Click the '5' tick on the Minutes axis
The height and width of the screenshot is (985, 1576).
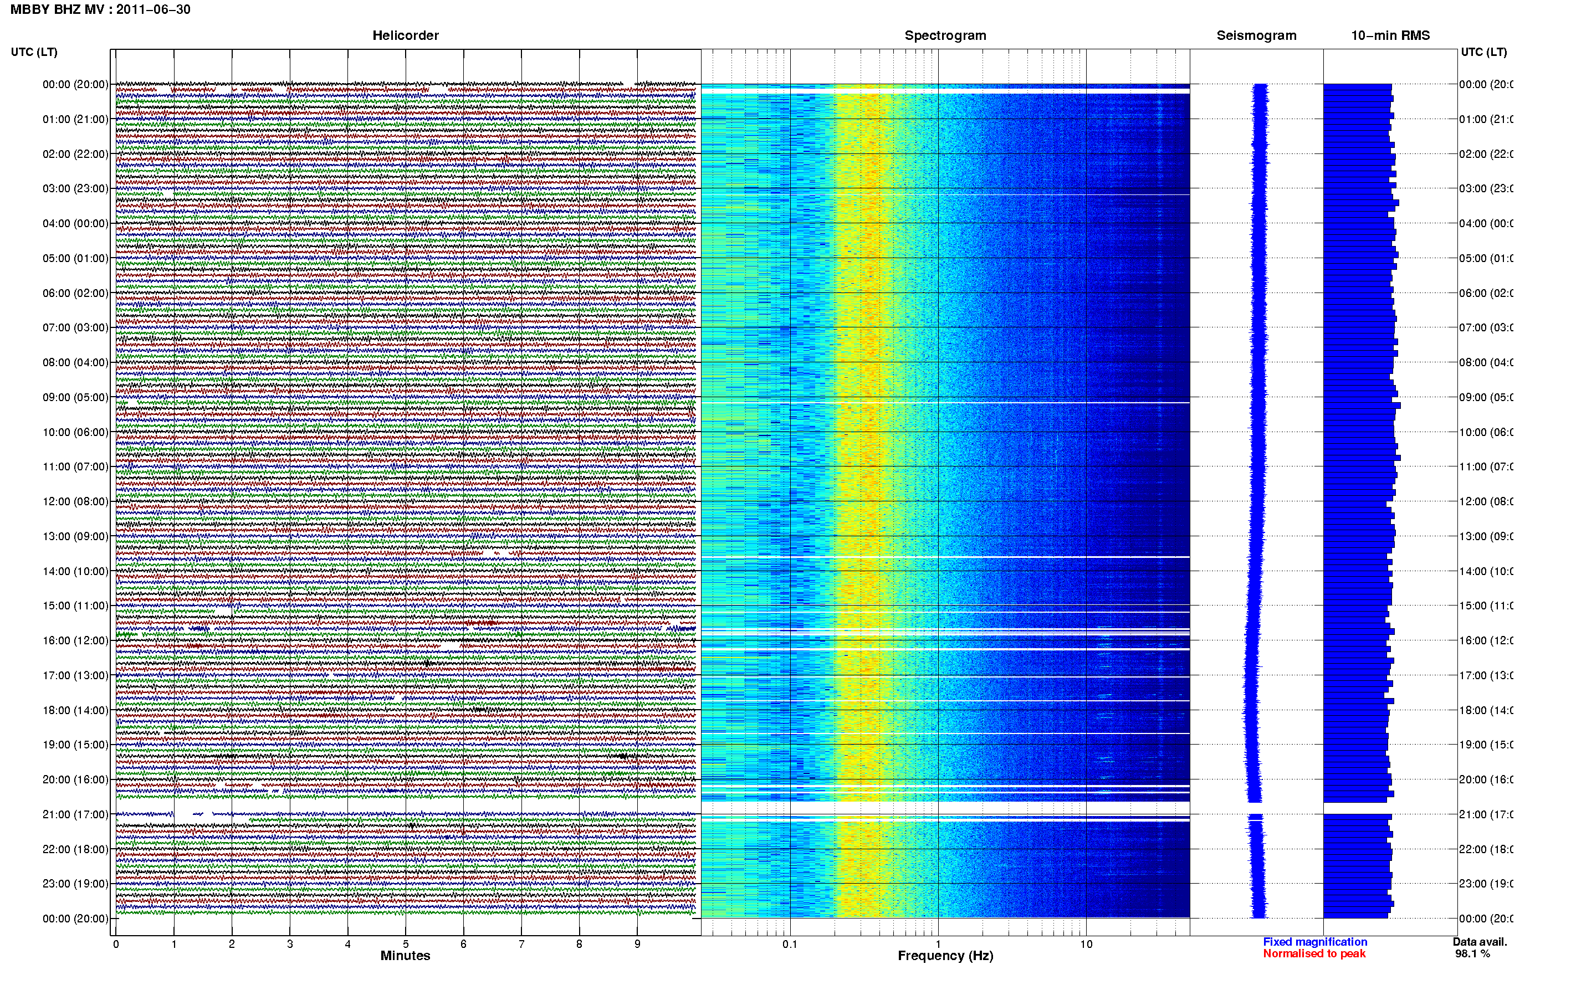(x=406, y=944)
